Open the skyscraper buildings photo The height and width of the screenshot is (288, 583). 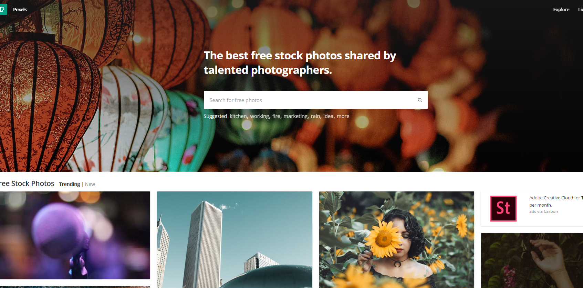tap(235, 240)
